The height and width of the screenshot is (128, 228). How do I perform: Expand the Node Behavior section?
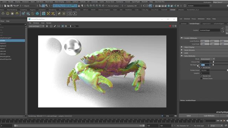[x=182, y=50]
